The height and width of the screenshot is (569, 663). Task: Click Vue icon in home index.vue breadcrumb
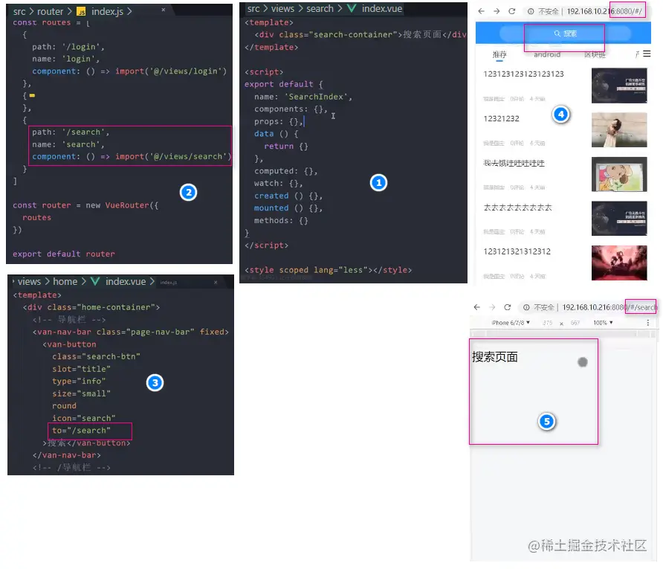click(x=95, y=281)
